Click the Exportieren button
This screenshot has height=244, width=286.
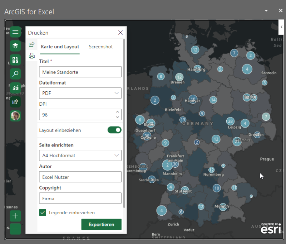click(101, 224)
